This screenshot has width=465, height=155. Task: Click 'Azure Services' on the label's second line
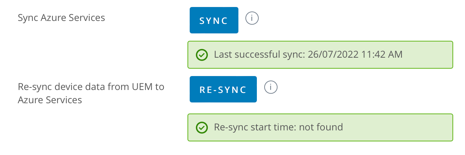pos(50,100)
